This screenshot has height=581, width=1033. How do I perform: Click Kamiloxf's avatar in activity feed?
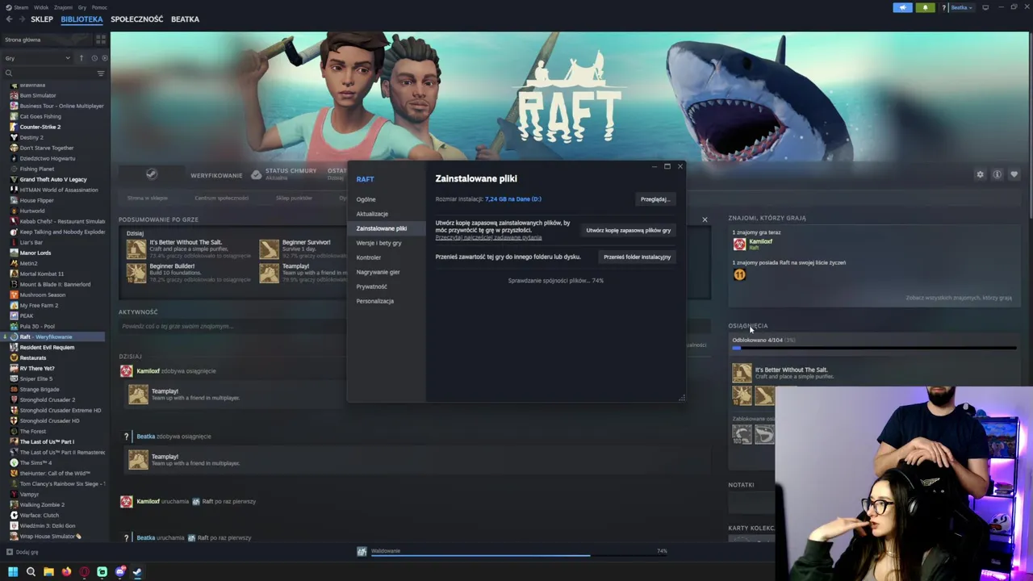(126, 370)
